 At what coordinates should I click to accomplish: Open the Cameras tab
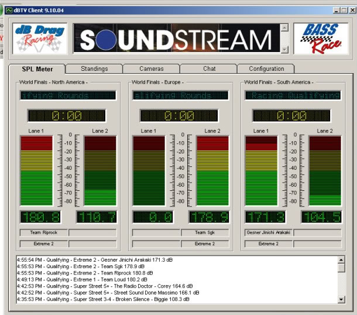point(152,69)
